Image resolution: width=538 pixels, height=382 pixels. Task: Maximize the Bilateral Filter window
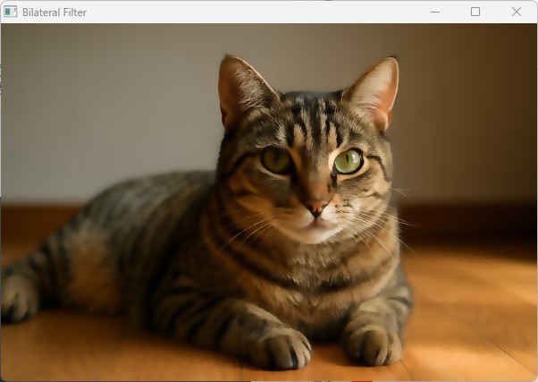click(x=475, y=12)
